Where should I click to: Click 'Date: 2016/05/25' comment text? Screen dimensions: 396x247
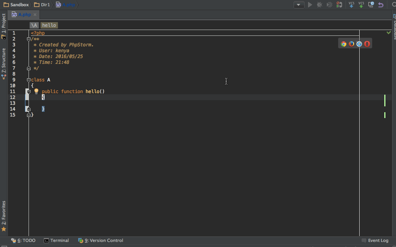click(x=61, y=56)
